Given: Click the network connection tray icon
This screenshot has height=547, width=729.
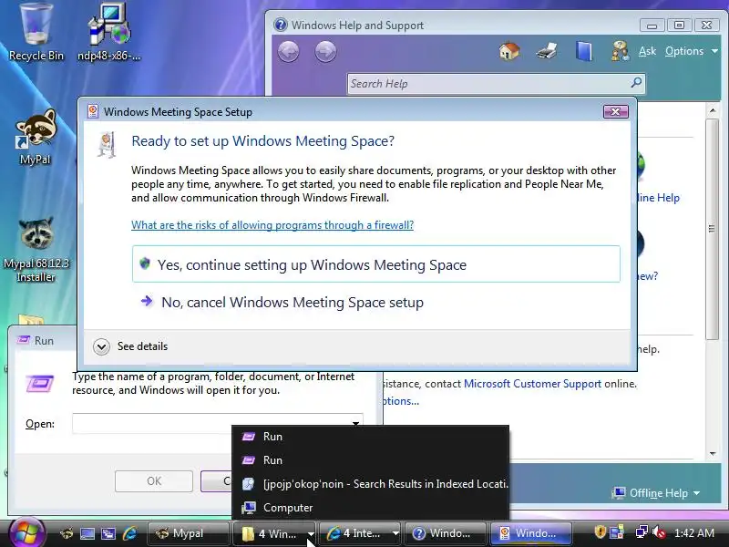Looking at the screenshot, I should click(x=642, y=532).
